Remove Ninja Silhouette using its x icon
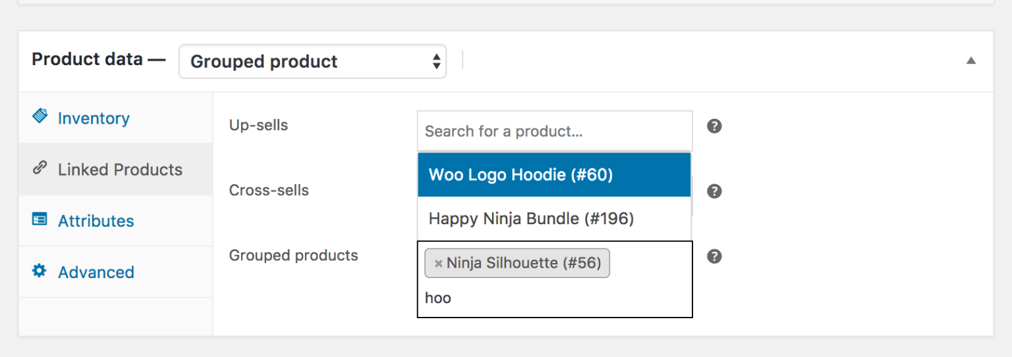This screenshot has width=1012, height=357. point(438,264)
